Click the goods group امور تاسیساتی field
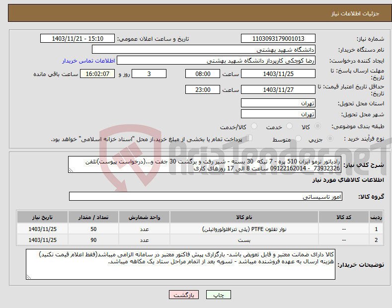 coord(206,196)
